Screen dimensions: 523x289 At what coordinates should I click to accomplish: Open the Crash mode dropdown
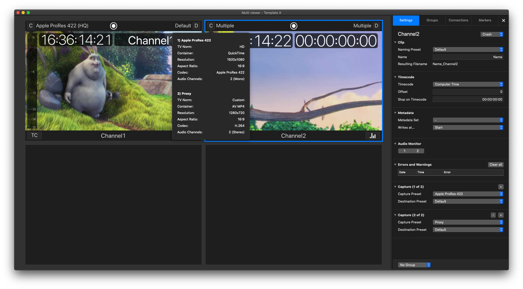click(492, 34)
